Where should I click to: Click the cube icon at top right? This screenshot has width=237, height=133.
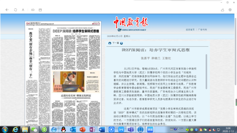click(230, 10)
